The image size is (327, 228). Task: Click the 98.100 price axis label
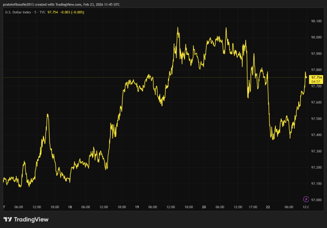coord(316,21)
